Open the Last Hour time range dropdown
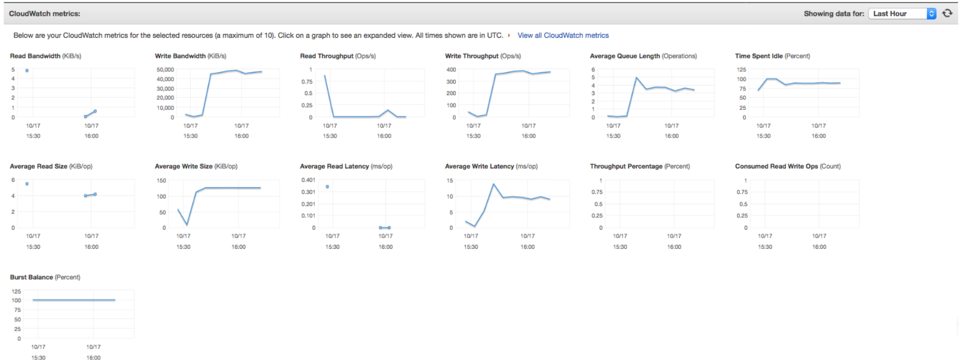 coord(902,14)
